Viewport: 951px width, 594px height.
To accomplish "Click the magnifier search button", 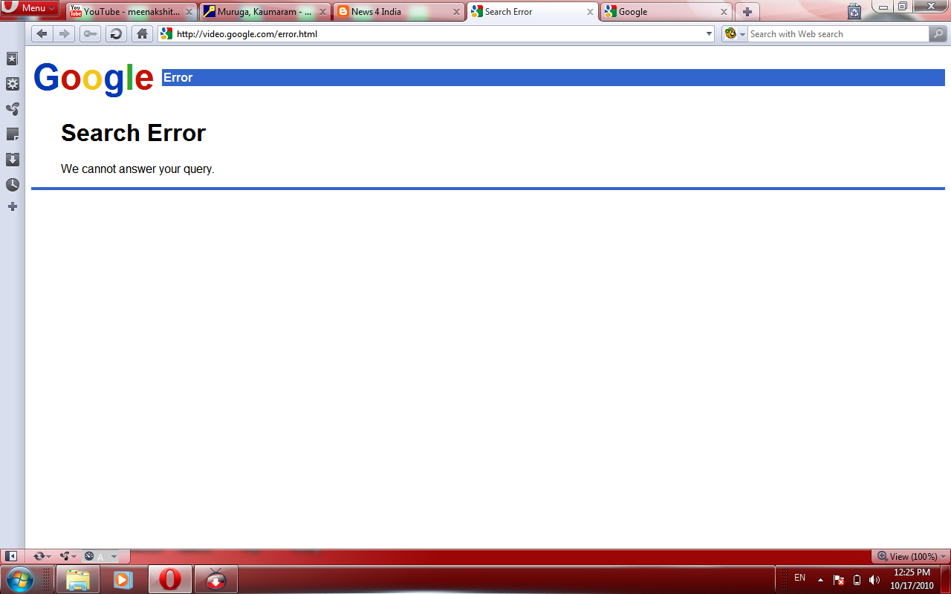I will click(x=938, y=33).
